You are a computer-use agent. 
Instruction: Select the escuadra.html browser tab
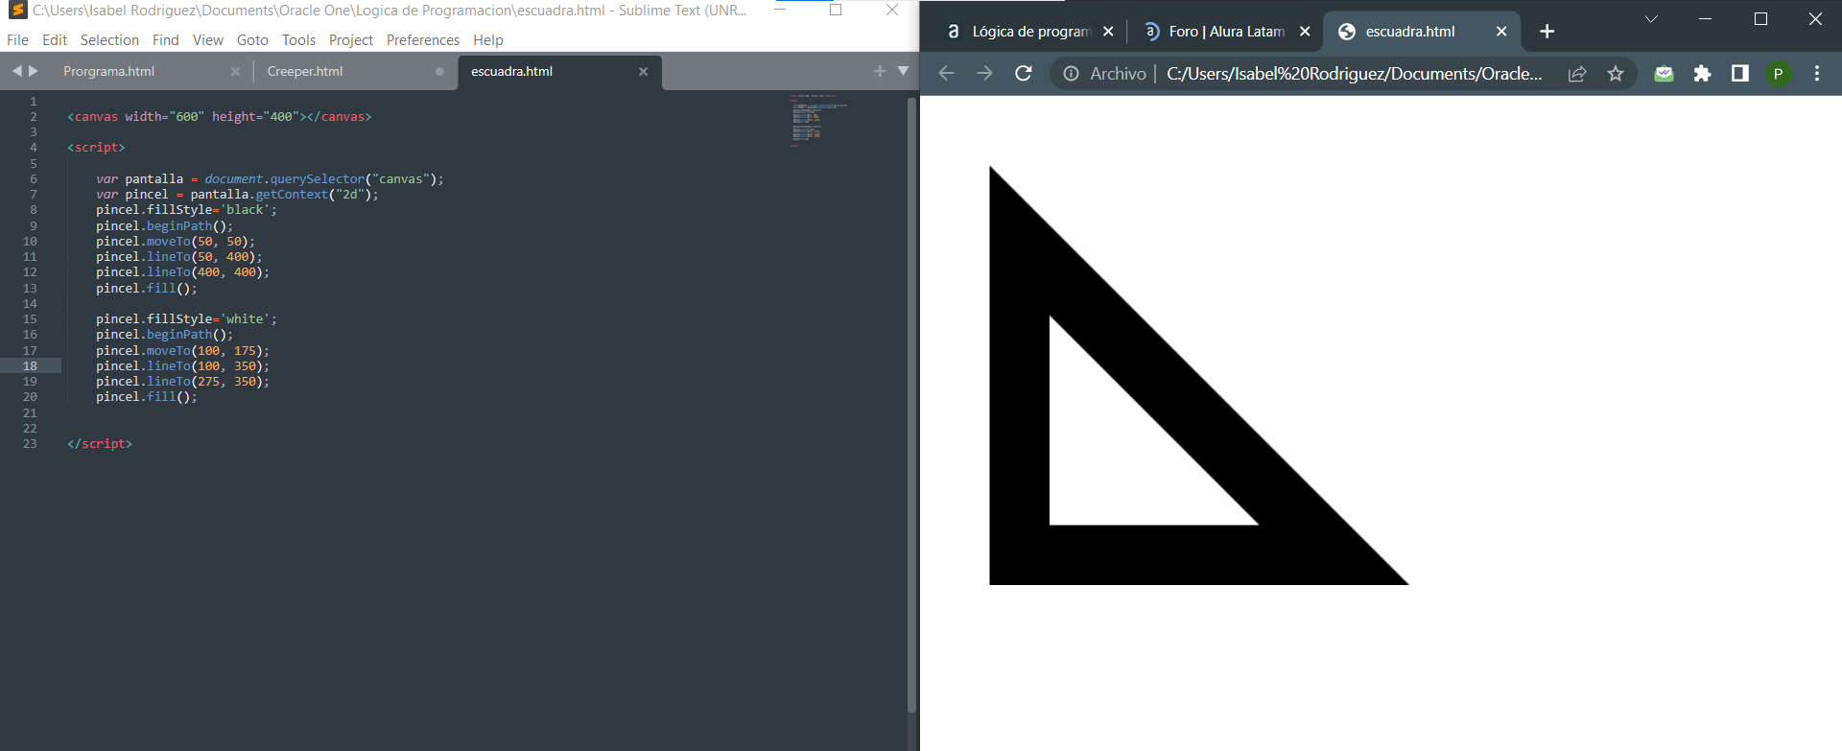[1420, 32]
